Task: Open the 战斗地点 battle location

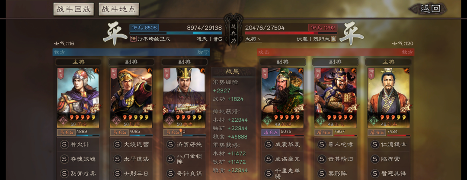Action: pos(119,9)
